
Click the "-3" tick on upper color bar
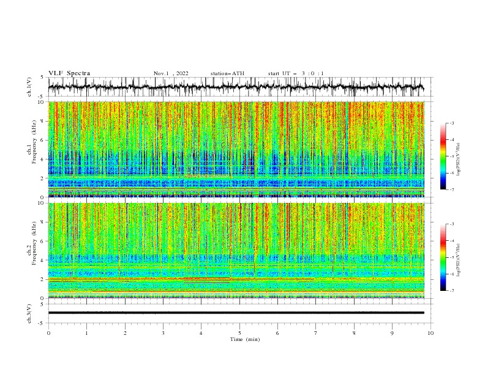click(x=452, y=123)
